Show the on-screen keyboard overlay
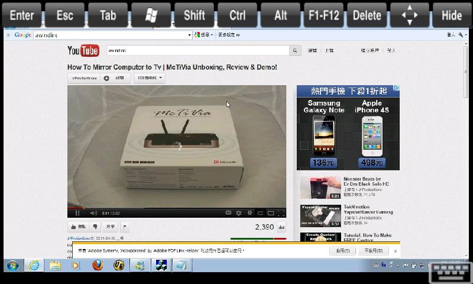Image resolution: width=473 pixels, height=284 pixels. [x=450, y=272]
